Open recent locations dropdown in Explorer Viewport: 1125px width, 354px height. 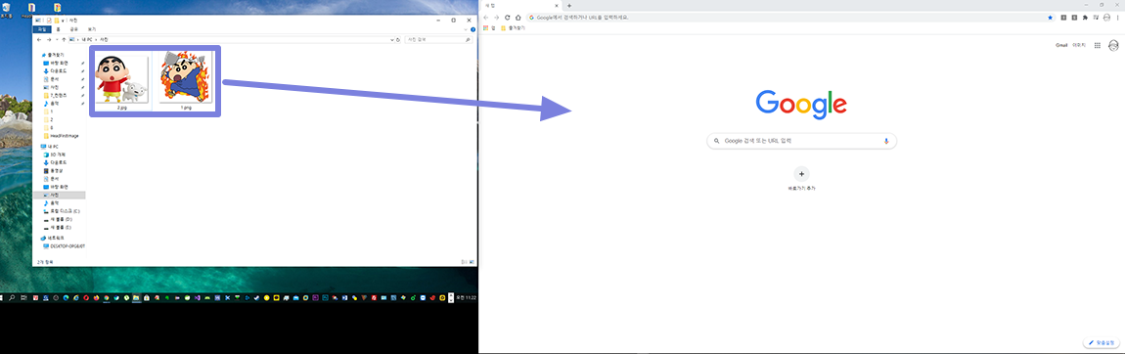pos(56,40)
